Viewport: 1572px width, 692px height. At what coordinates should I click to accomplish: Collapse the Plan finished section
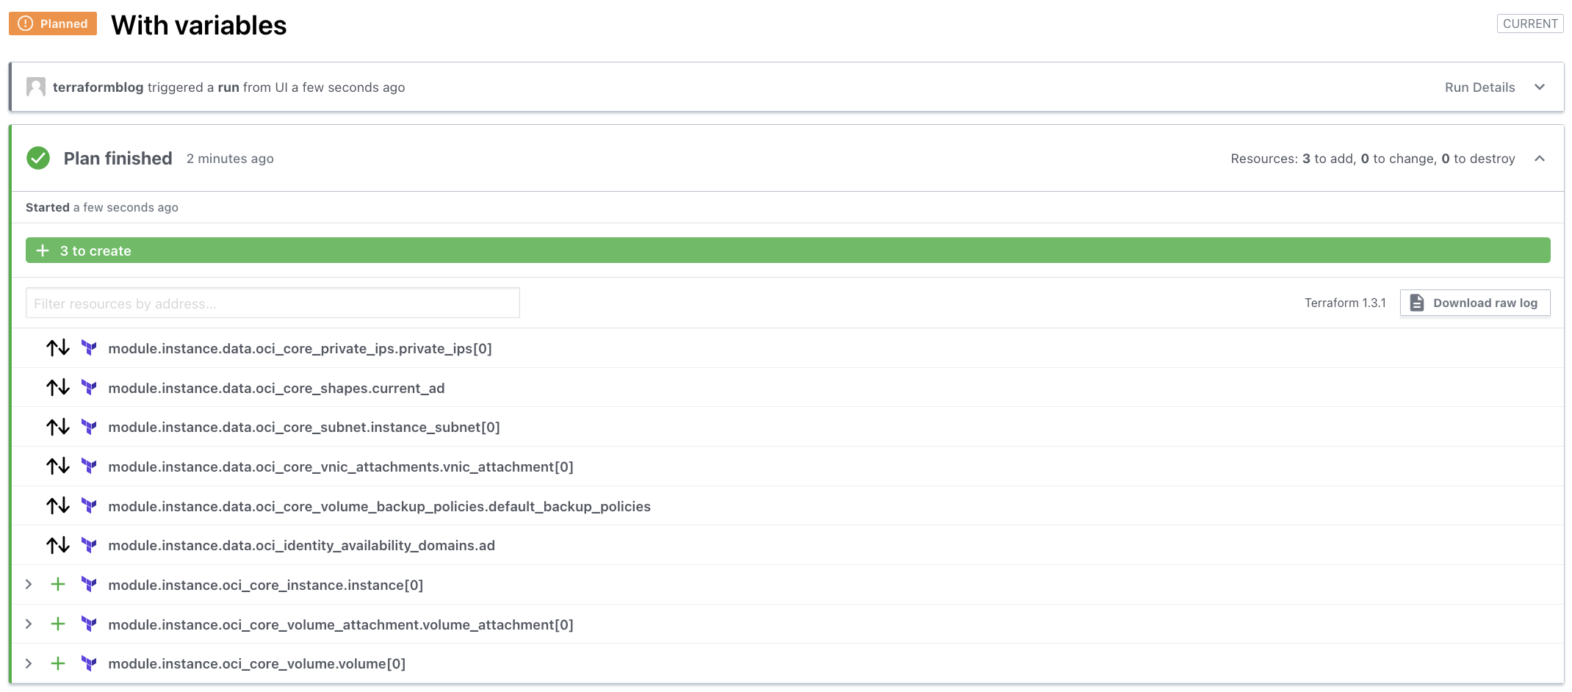(1540, 159)
